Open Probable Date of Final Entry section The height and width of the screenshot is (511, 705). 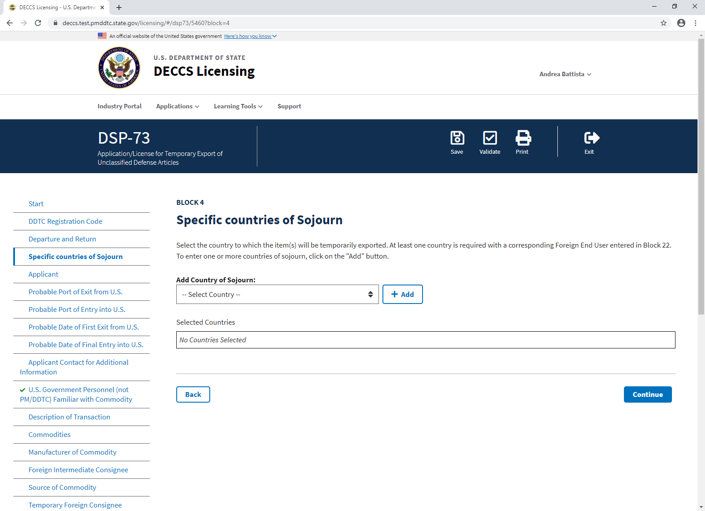click(x=86, y=345)
